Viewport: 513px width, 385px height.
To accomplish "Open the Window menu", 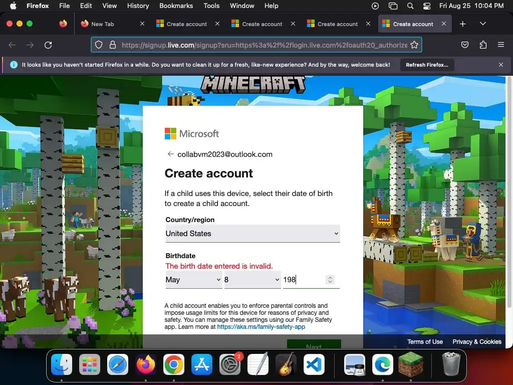I will [x=242, y=6].
